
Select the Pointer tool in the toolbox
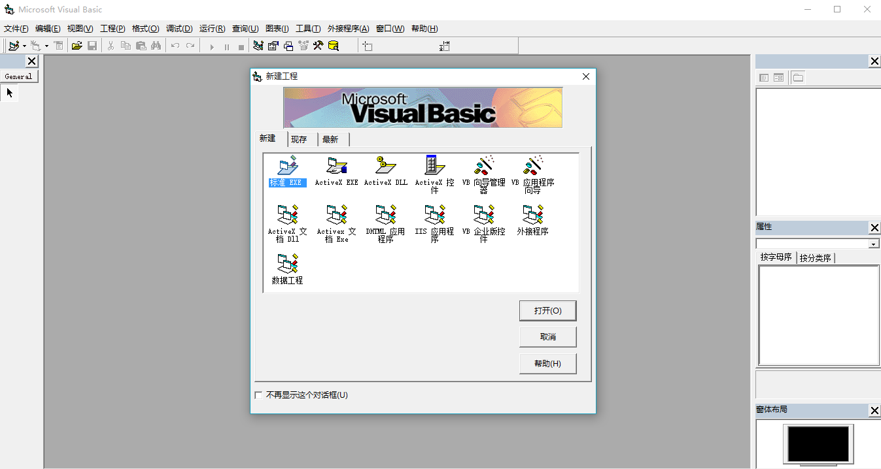[10, 93]
